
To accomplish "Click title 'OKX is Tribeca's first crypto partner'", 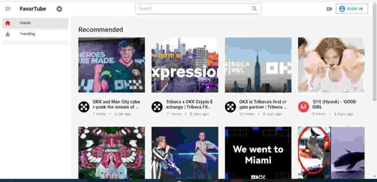I will (263, 104).
